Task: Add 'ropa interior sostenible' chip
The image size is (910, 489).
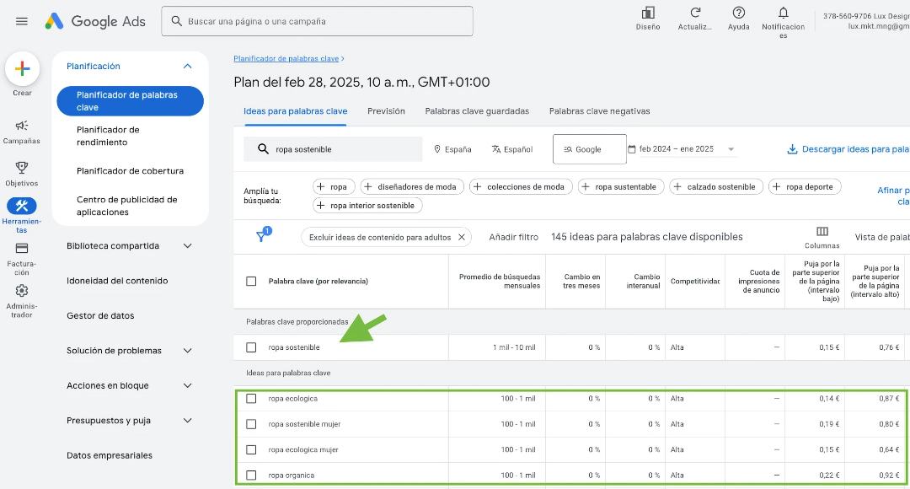Action: click(367, 206)
